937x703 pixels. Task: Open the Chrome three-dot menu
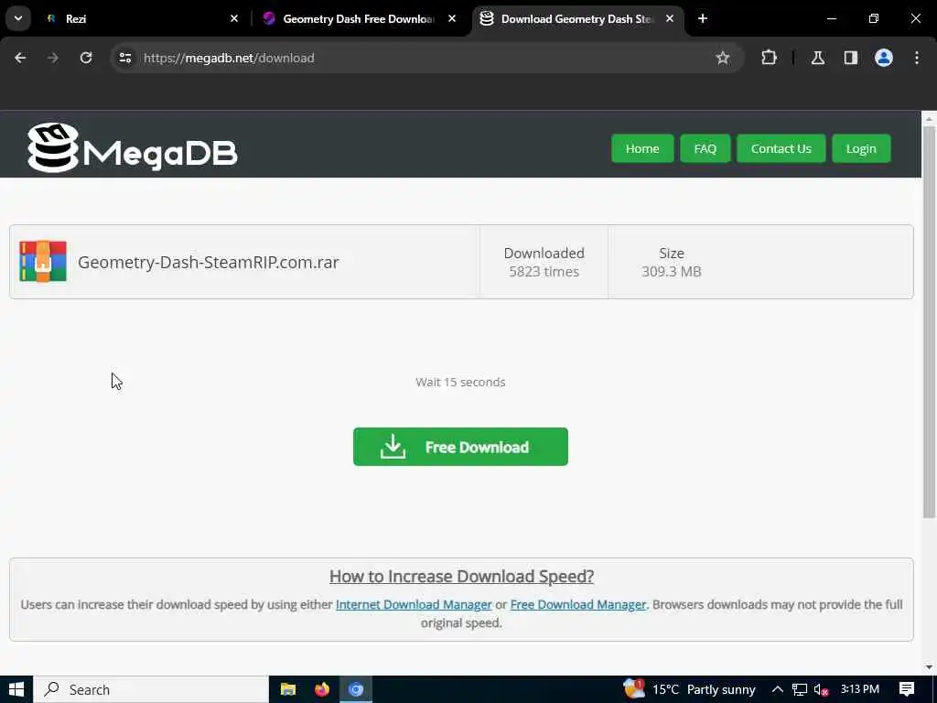(x=917, y=58)
